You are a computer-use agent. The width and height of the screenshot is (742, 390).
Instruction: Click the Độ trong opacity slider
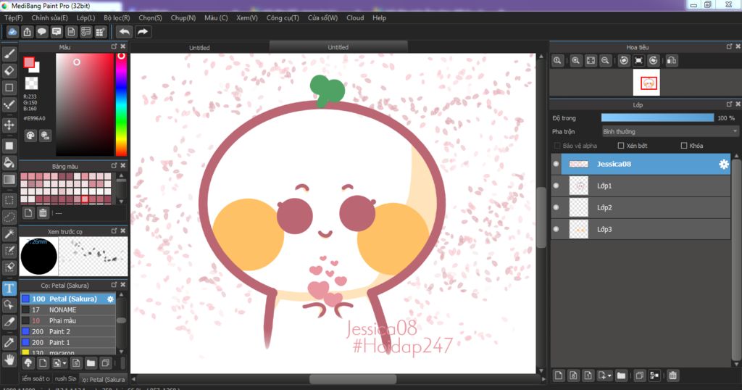pos(657,118)
